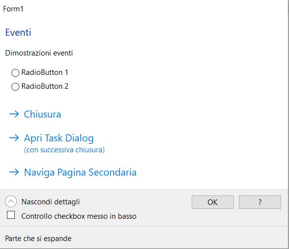289x249 pixels.
Task: Click the "Nascondi dettagli" label
Action: 51,202
